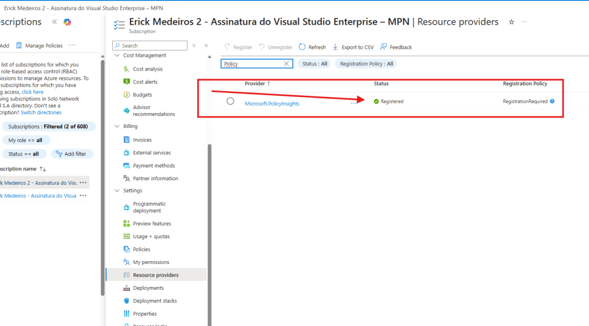Open Cost analysis in the sidebar

click(x=147, y=69)
